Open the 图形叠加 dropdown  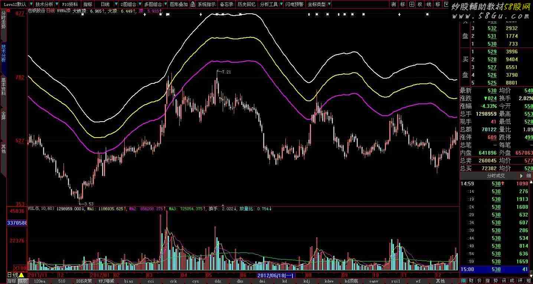[179, 4]
